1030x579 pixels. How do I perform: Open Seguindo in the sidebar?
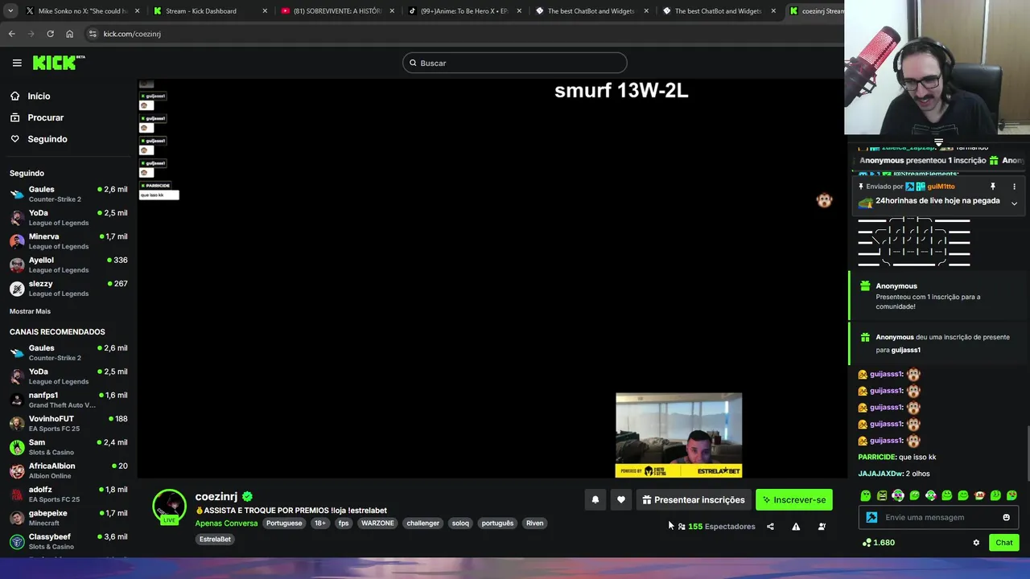pyautogui.click(x=47, y=139)
